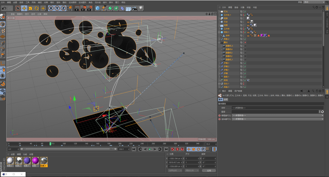Open the deformer bend icon
This screenshot has width=329, height=177.
coord(122,8)
